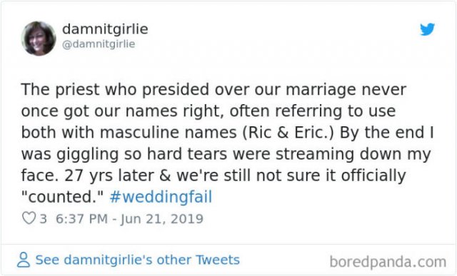See damnitgirlie's other Tweets
Screen dimensions: 457x276
(137, 260)
